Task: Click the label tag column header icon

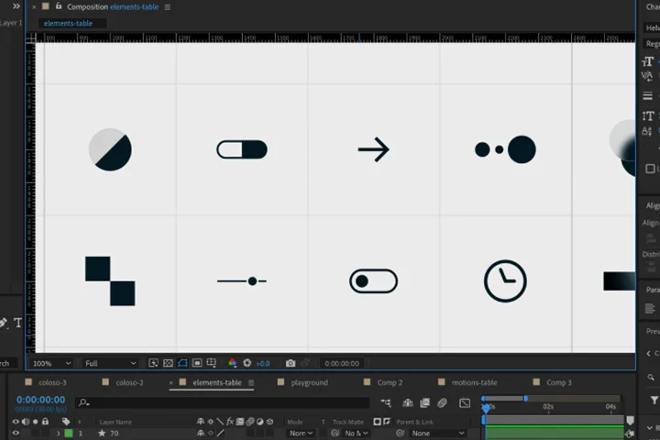Action: pyautogui.click(x=66, y=422)
